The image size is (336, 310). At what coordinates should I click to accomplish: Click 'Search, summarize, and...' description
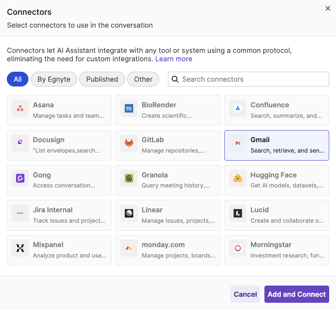(286, 116)
